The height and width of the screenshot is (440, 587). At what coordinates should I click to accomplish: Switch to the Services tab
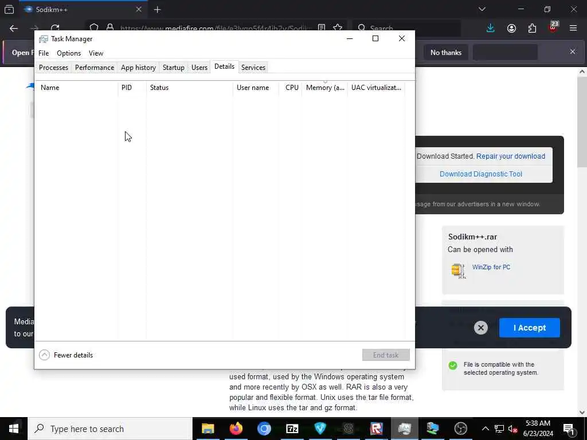click(253, 68)
